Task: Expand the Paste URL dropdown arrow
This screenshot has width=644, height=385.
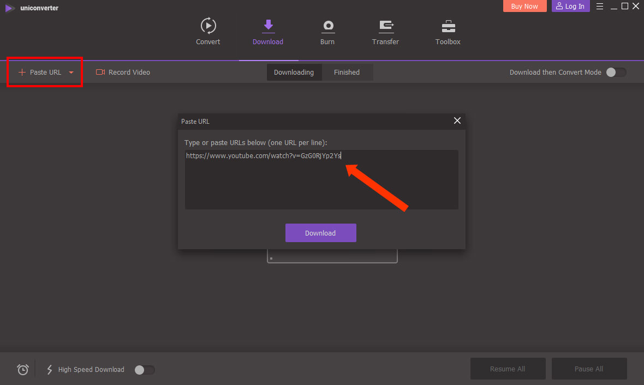Action: (x=71, y=72)
